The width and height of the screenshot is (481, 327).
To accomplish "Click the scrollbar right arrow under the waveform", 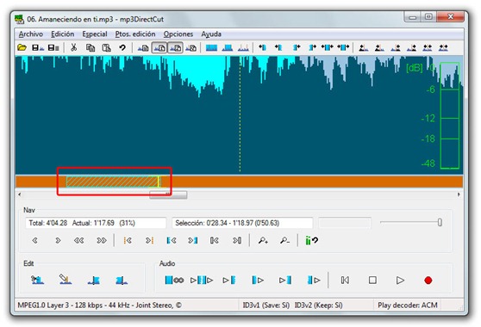I will tap(459, 194).
